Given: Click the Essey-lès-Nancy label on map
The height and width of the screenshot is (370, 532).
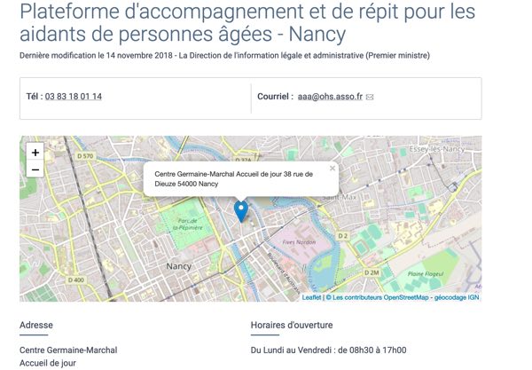Looking at the screenshot, I should coord(436,149).
